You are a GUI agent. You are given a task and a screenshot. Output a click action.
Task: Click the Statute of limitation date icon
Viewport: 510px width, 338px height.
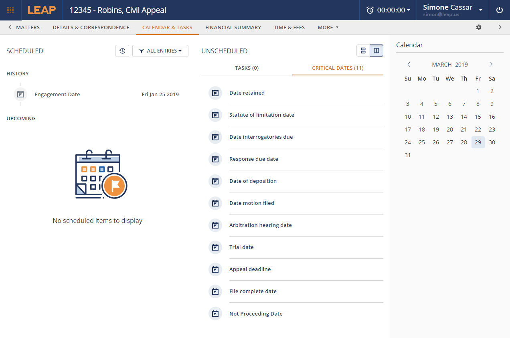click(215, 115)
